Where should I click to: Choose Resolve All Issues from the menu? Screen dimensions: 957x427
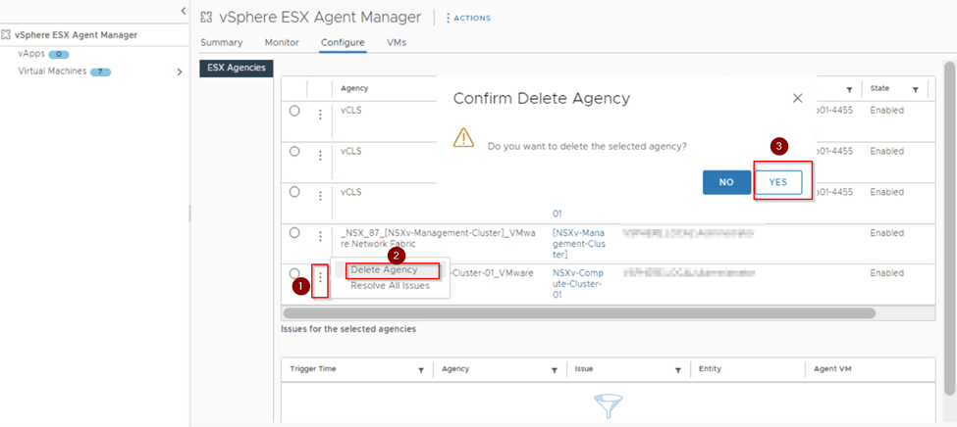pyautogui.click(x=390, y=285)
